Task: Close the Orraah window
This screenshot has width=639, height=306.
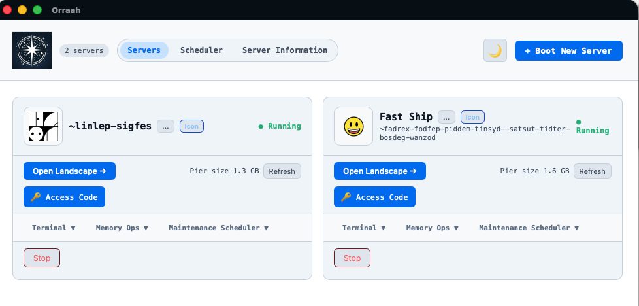Action: click(x=7, y=10)
